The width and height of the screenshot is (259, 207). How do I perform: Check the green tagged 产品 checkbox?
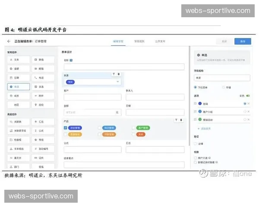point(133,128)
